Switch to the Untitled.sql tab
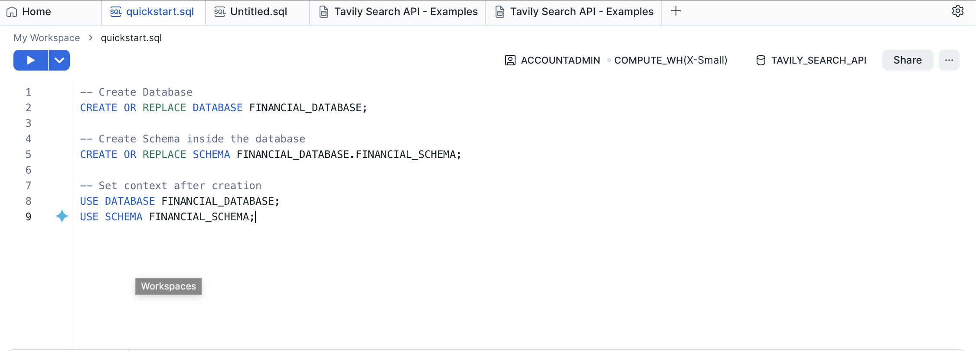 [258, 12]
